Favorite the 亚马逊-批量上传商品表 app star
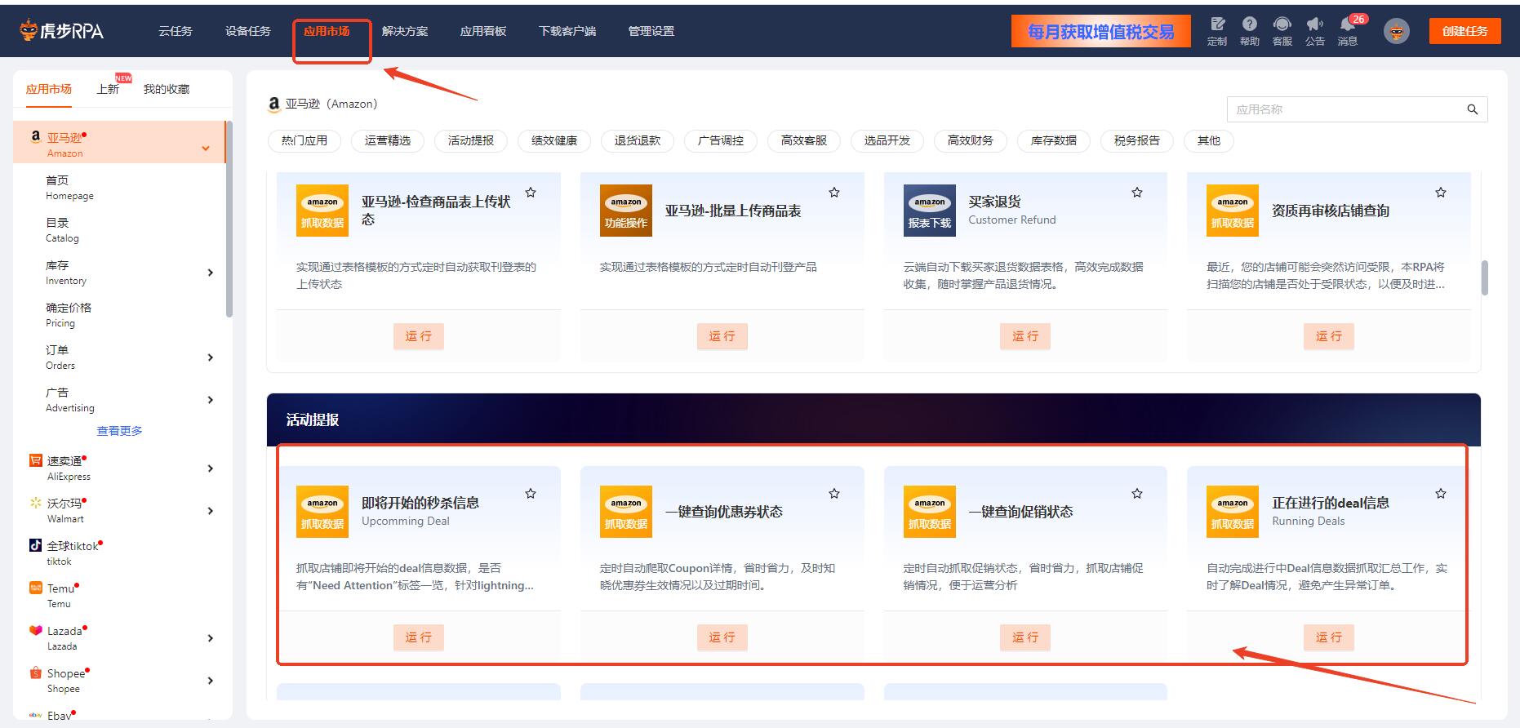Image resolution: width=1520 pixels, height=728 pixels. pyautogui.click(x=834, y=193)
